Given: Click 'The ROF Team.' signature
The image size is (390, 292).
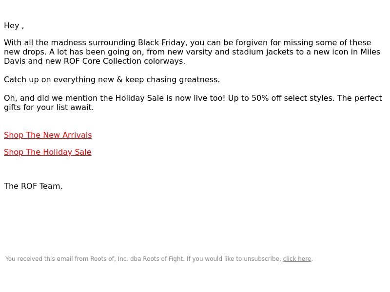Looking at the screenshot, I should pyautogui.click(x=33, y=186).
